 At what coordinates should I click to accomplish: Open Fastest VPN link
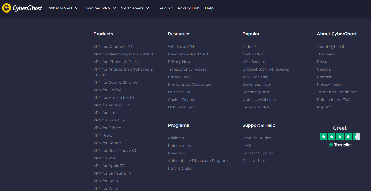point(179,92)
